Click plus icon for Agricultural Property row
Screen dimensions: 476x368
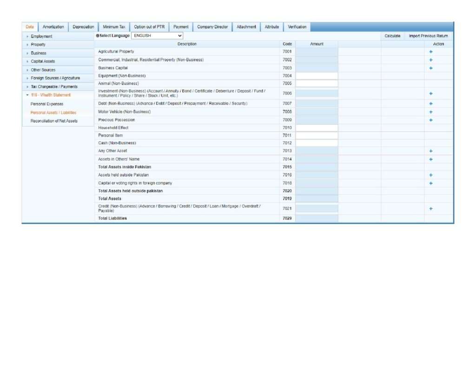pos(431,52)
